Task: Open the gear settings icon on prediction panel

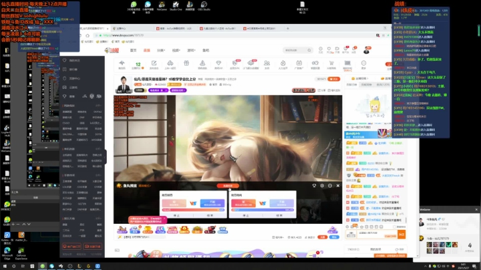Action: click(x=322, y=186)
